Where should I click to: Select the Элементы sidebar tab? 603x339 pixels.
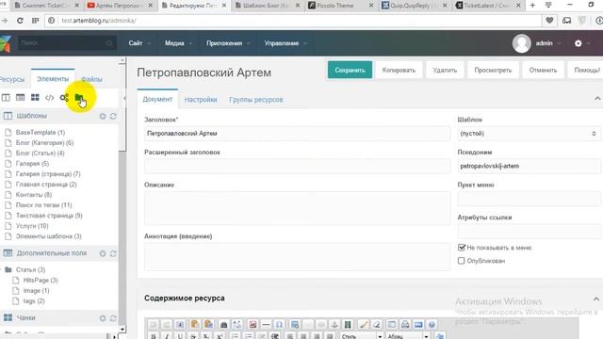(53, 79)
